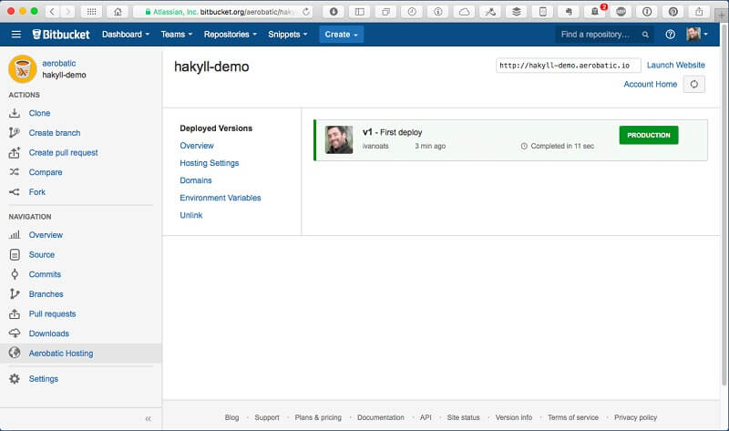Screen dimensions: 729x431
Task: Click the Blog footer link
Action: (x=231, y=417)
